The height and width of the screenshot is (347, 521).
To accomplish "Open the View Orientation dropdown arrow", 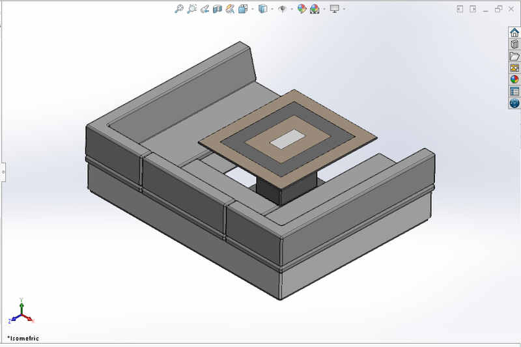I will [253, 9].
